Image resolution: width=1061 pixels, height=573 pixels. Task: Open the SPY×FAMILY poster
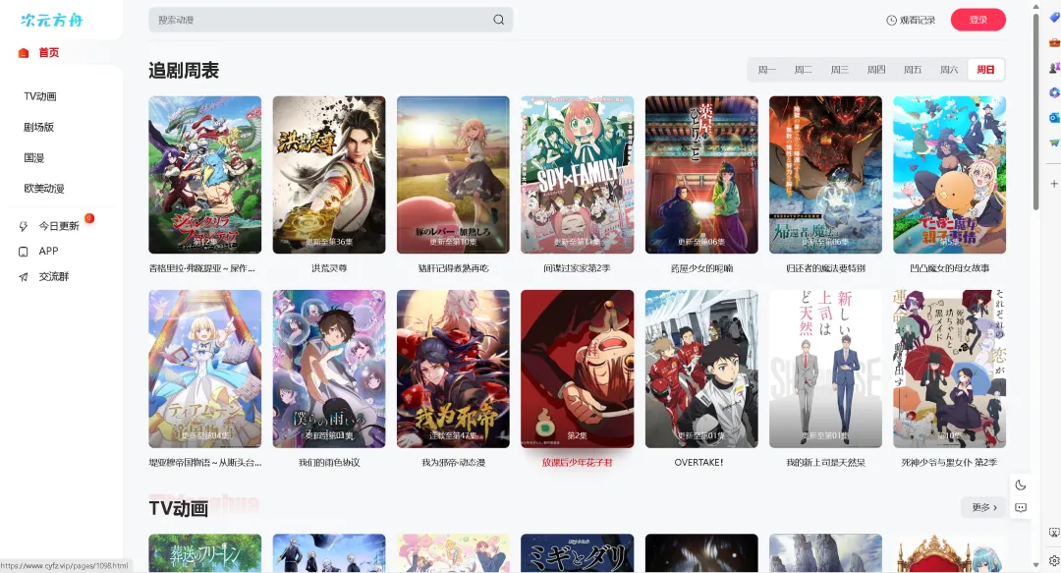pyautogui.click(x=578, y=175)
